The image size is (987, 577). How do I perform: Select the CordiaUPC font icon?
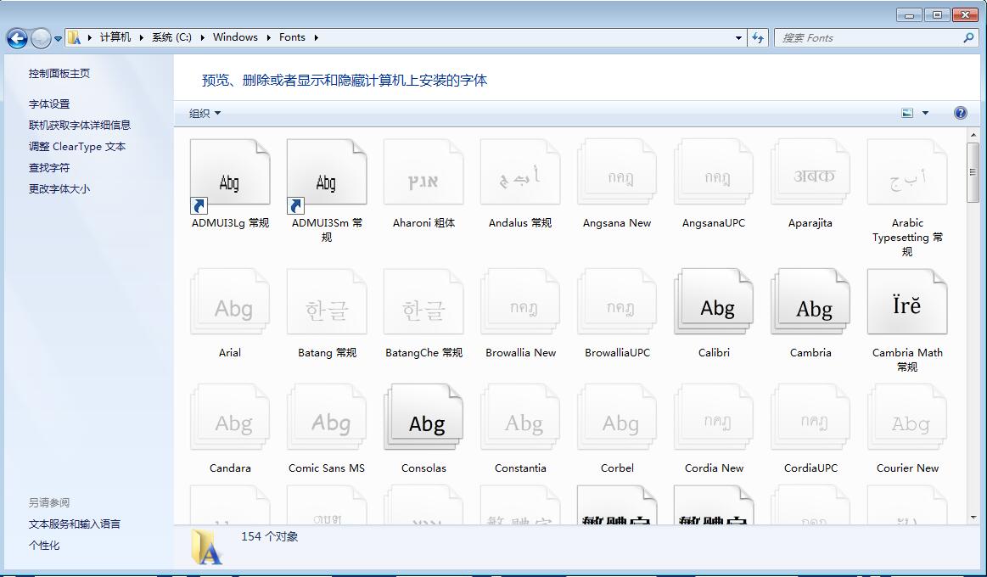pos(810,417)
